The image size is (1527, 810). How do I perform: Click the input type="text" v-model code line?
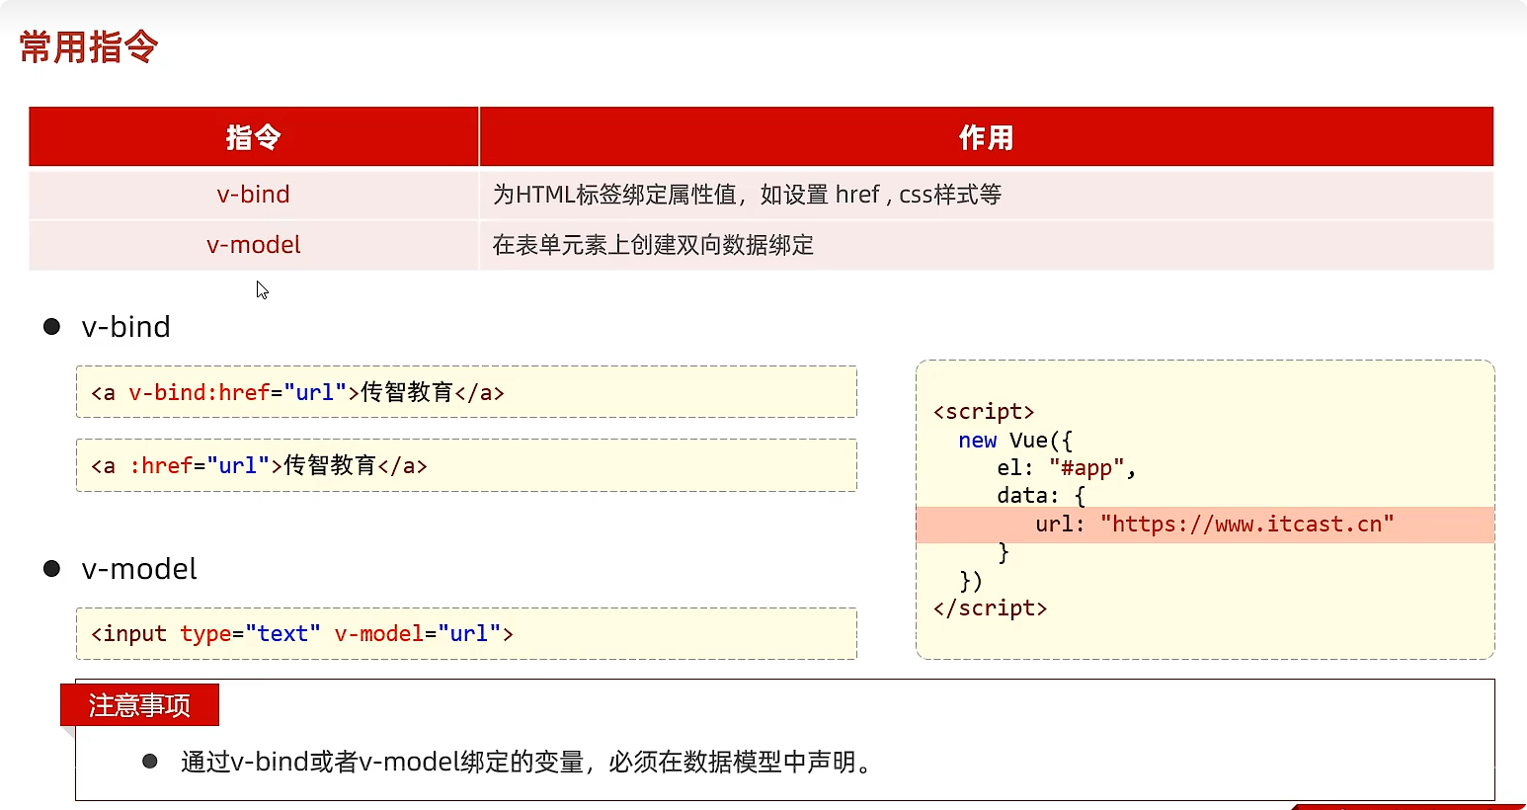466,633
